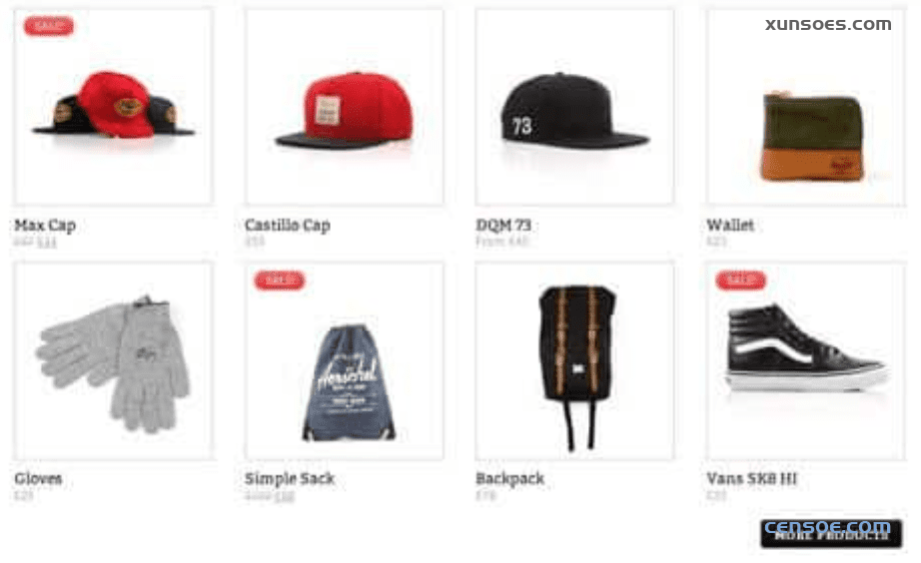Follow the Simple Sack title link
This screenshot has height=563, width=921.
pyautogui.click(x=290, y=478)
